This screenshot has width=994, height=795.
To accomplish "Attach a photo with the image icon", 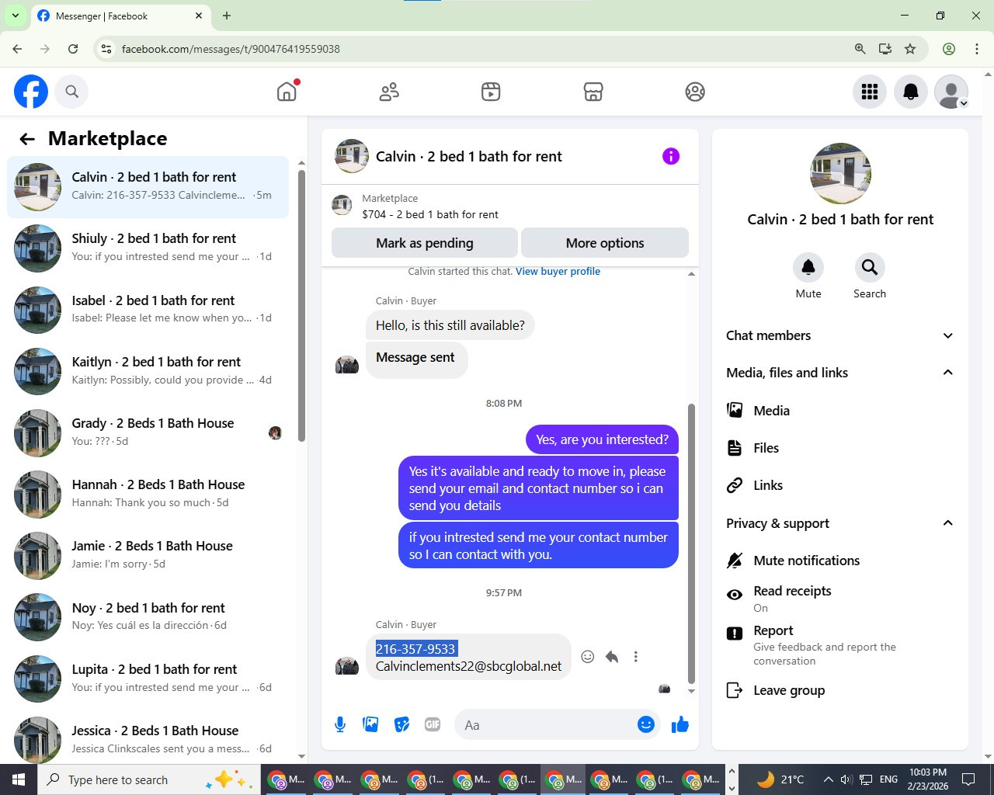I will coord(370,724).
